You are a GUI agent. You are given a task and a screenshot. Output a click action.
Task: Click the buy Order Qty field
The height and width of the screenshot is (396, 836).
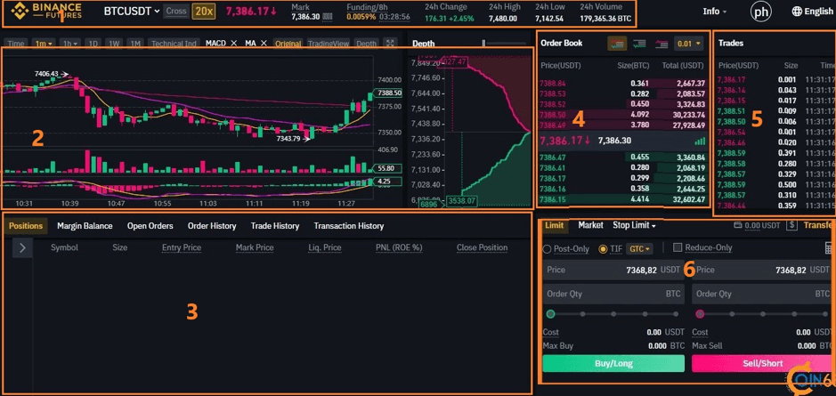pyautogui.click(x=613, y=294)
